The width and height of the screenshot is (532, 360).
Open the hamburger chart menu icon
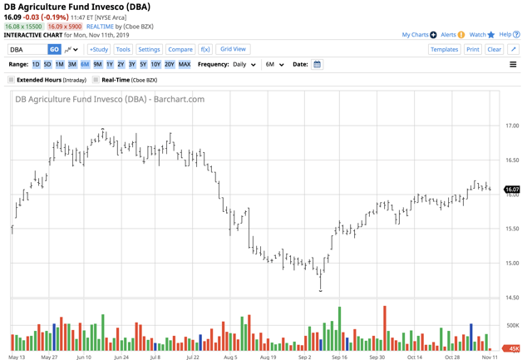[x=513, y=65]
